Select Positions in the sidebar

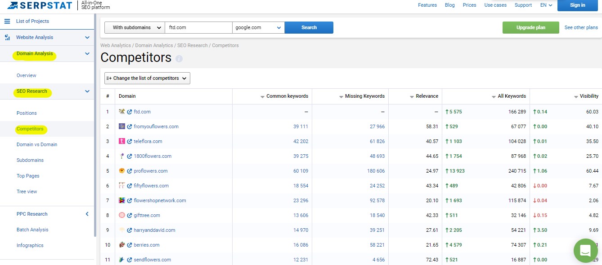(x=27, y=113)
